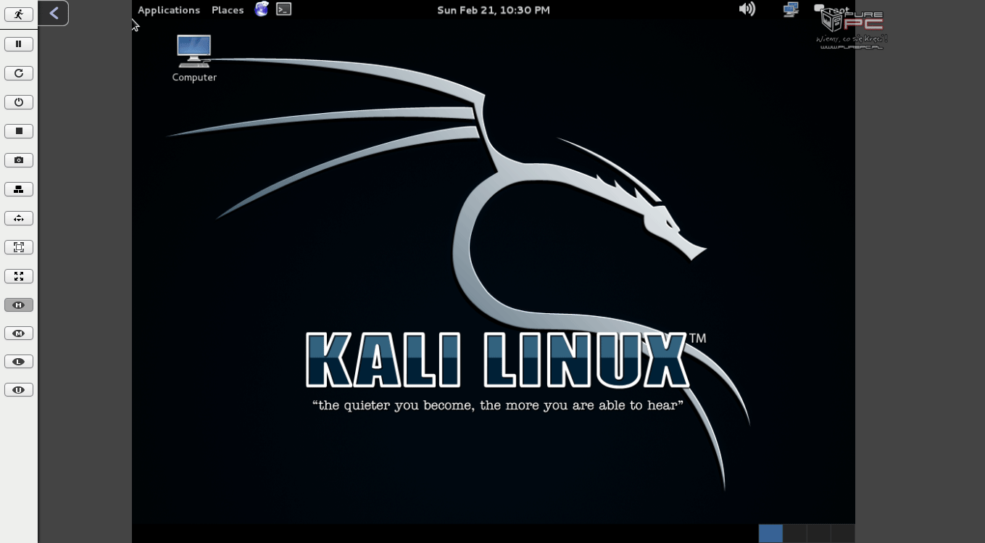Click the fit-to-frame bracket icon
985x543 pixels.
19,246
